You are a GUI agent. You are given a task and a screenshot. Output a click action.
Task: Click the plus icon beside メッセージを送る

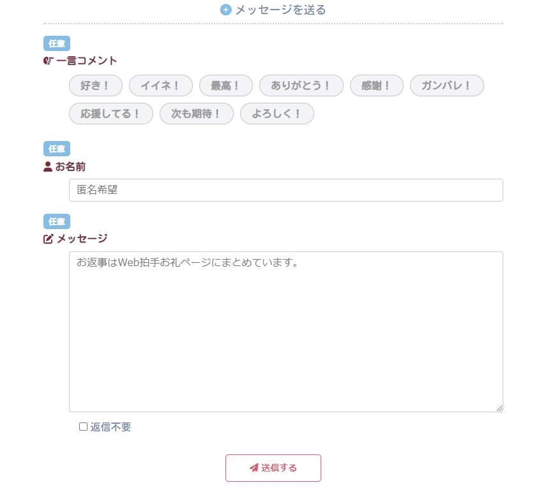225,10
